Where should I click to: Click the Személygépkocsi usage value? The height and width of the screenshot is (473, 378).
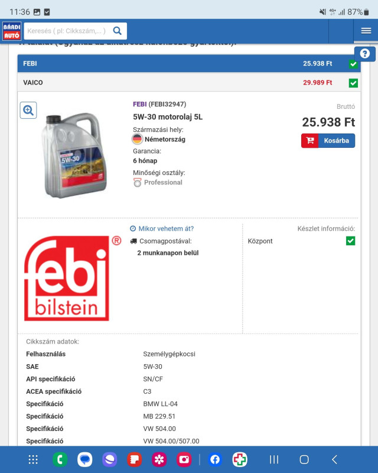pos(169,354)
